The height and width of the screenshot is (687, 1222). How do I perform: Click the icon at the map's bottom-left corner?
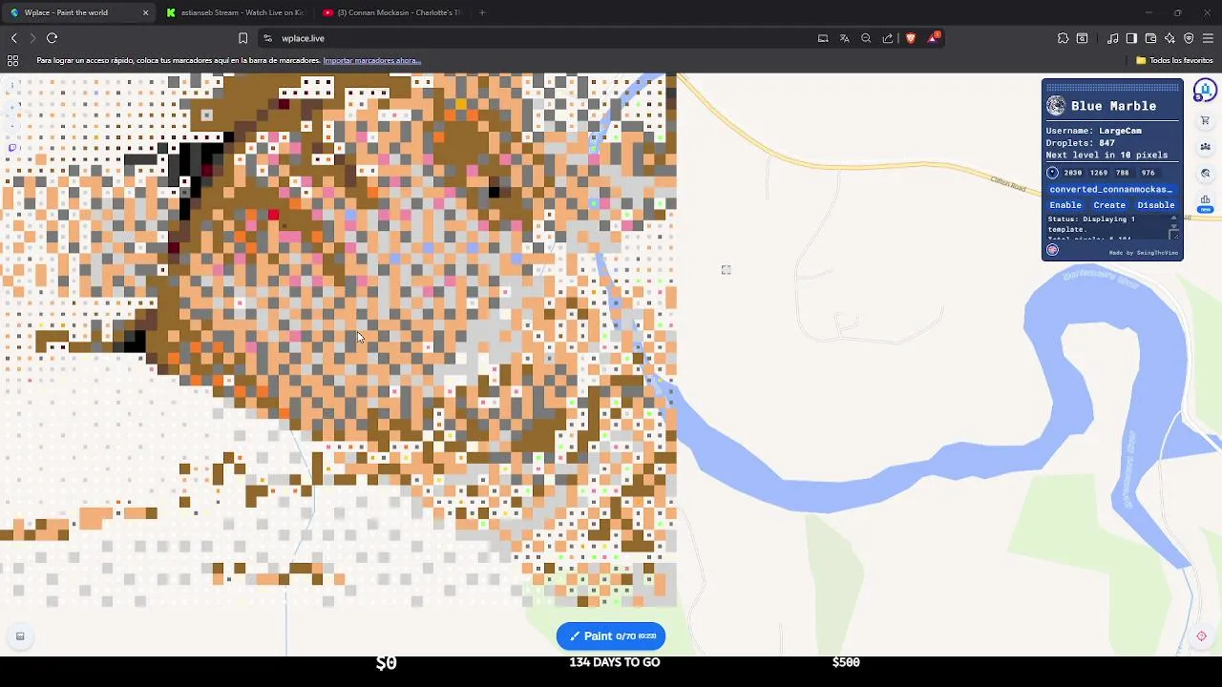[20, 636]
